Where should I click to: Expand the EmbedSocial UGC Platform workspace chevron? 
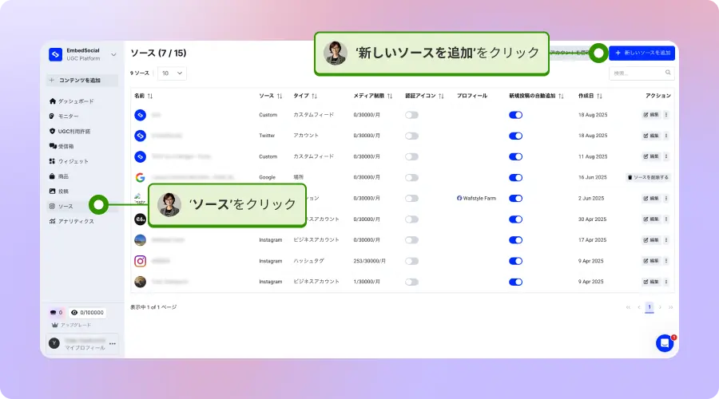[x=113, y=54]
